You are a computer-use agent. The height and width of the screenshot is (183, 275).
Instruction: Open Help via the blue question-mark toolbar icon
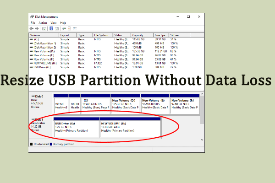click(x=51, y=28)
